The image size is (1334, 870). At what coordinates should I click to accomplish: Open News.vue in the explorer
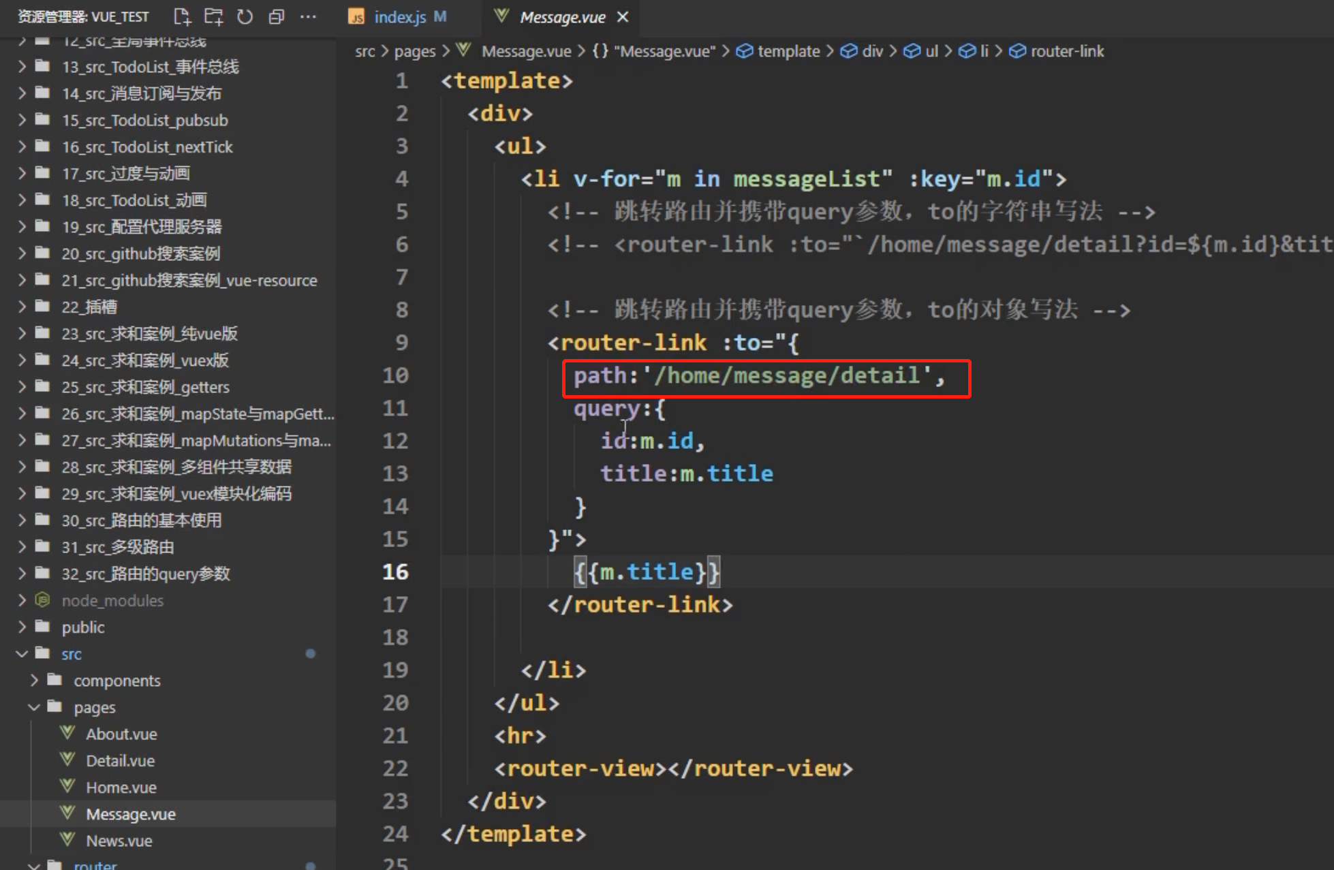[119, 841]
